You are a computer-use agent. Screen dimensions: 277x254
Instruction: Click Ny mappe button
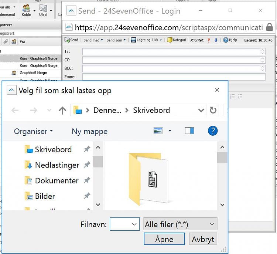(x=90, y=131)
